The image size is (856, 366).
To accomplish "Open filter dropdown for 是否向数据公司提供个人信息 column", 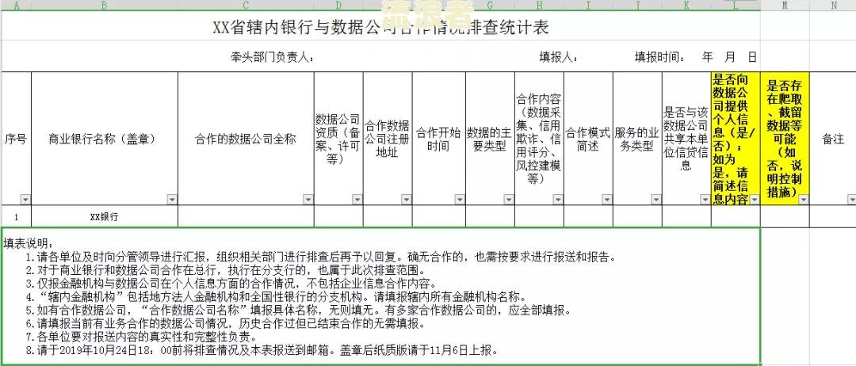I will tap(755, 200).
